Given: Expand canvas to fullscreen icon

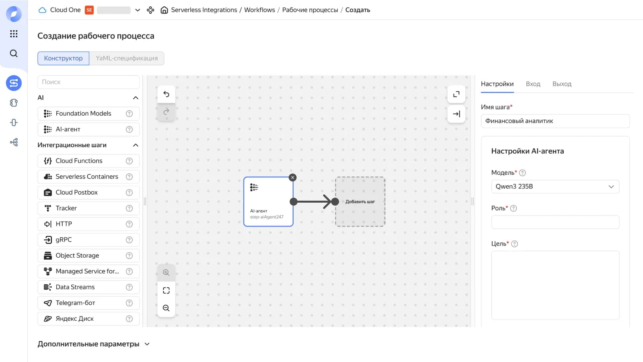Looking at the screenshot, I should click(x=456, y=94).
